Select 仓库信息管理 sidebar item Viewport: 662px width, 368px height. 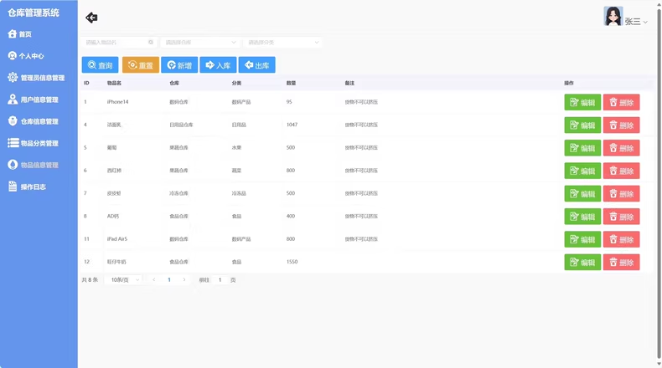click(39, 121)
